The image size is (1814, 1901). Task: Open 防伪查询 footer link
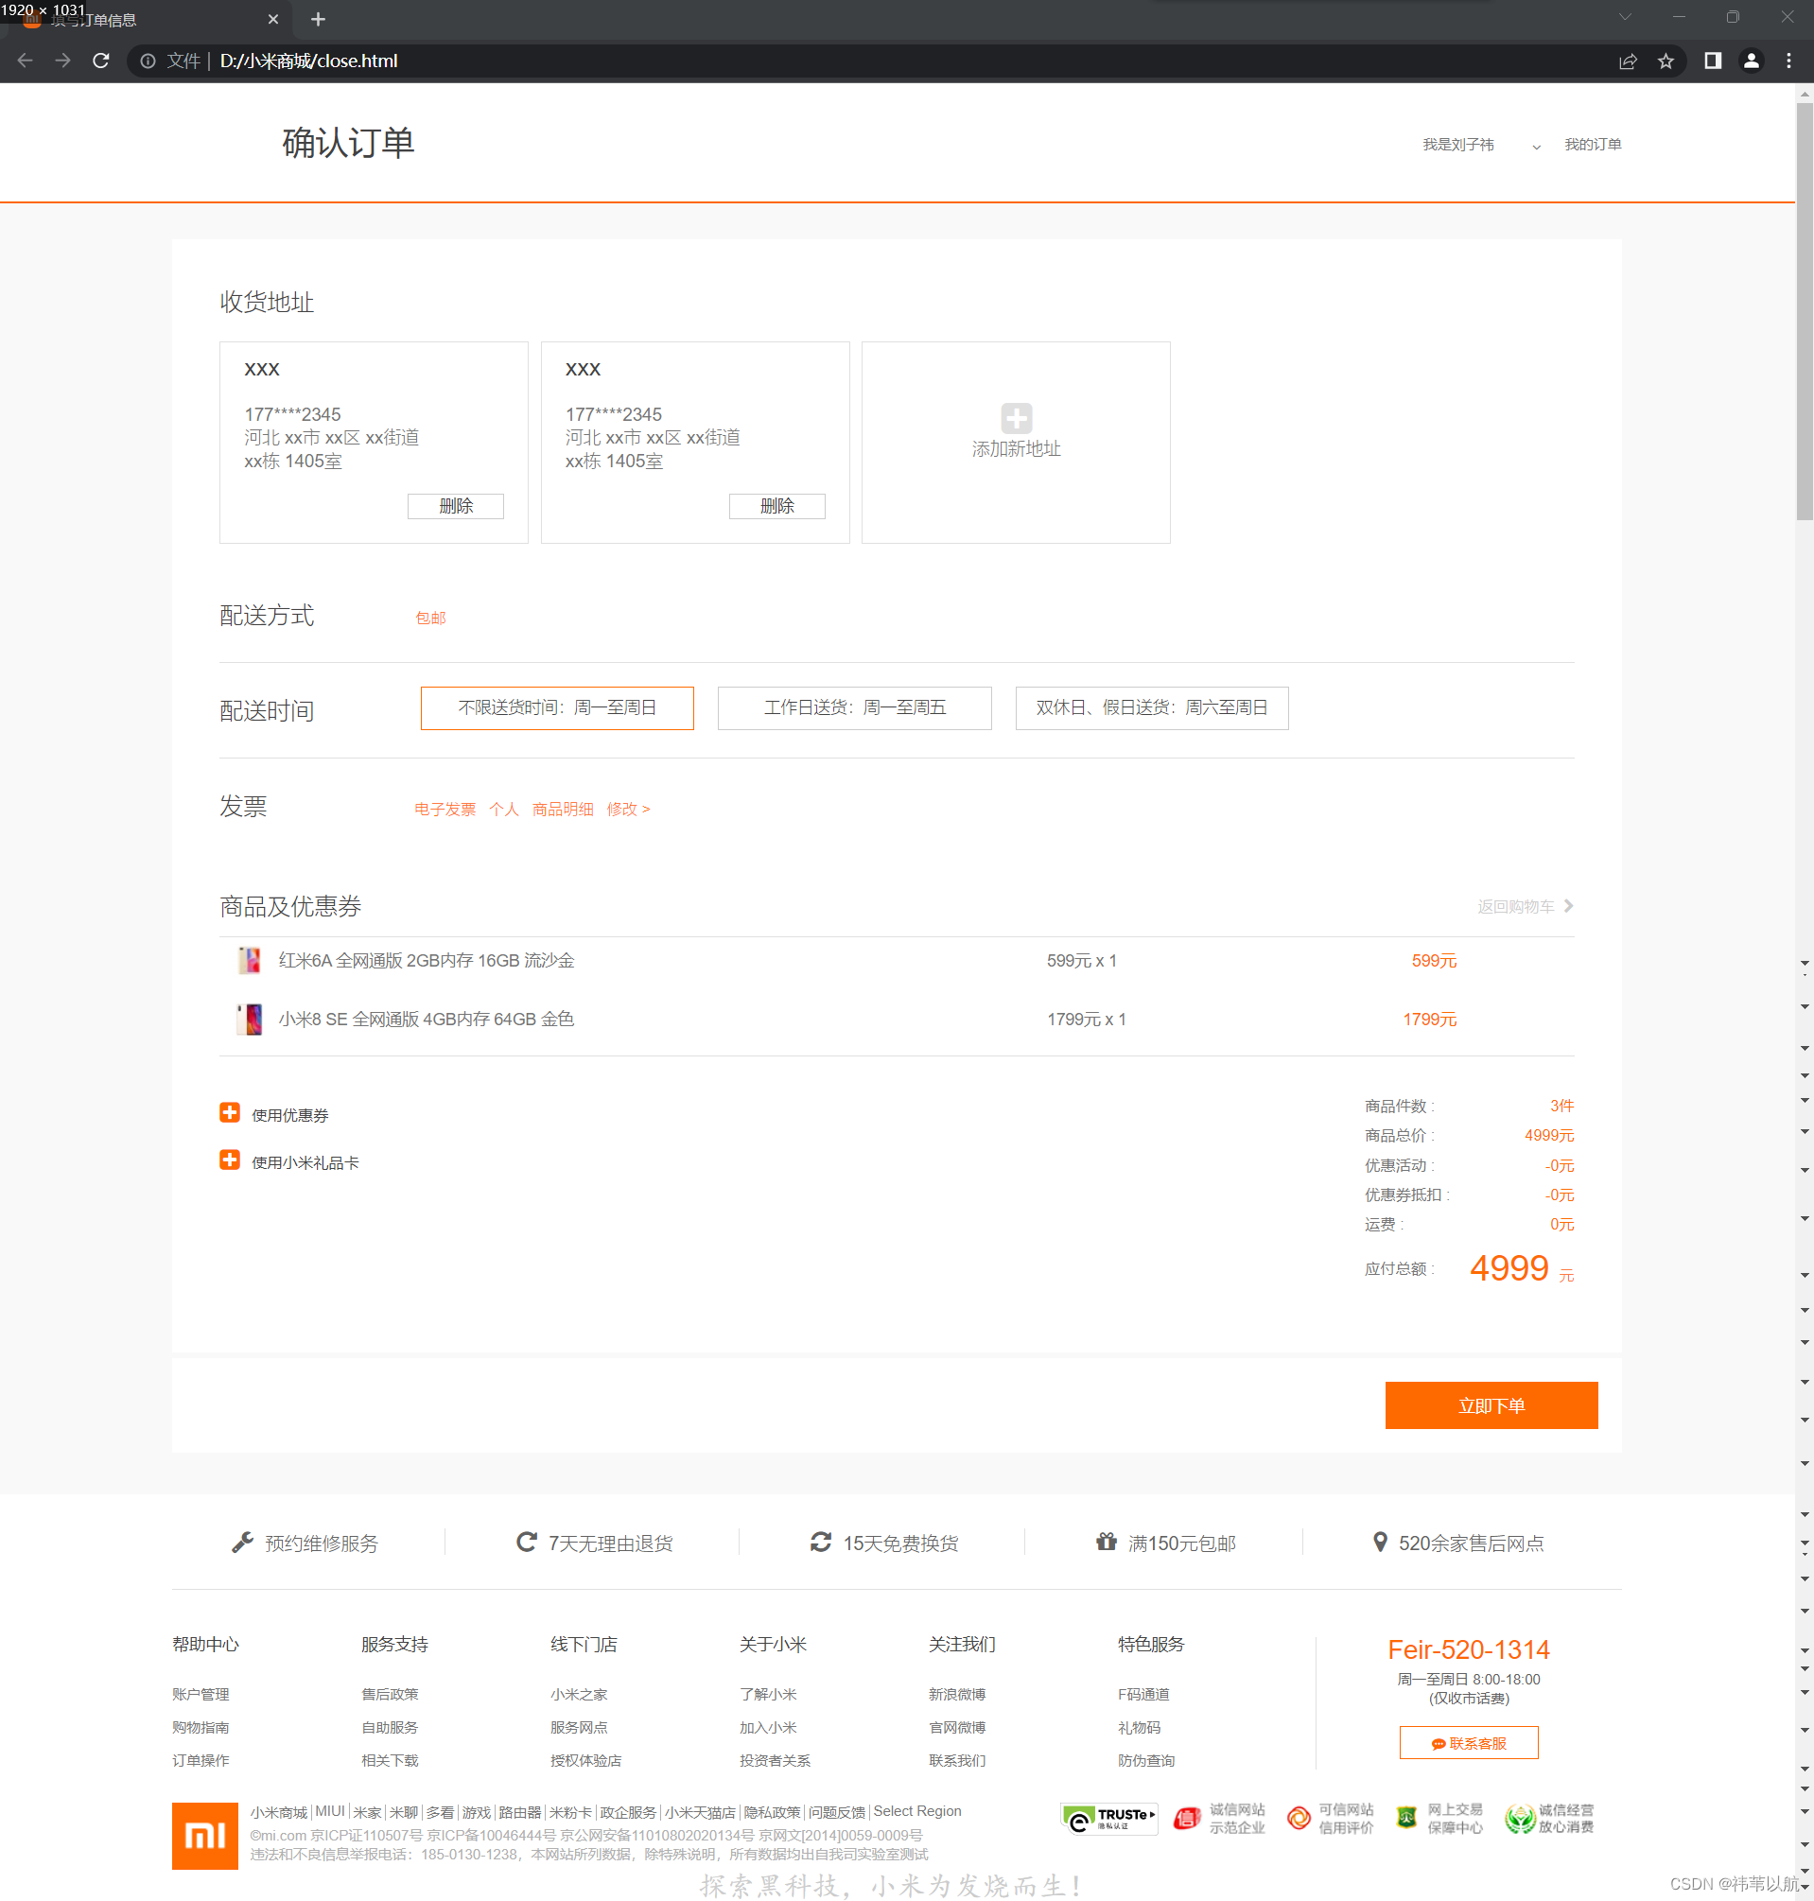coord(1146,1760)
